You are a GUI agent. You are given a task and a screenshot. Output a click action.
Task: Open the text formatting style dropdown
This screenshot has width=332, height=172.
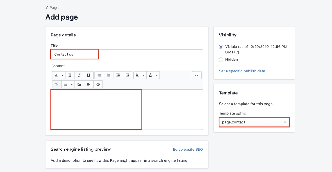click(59, 75)
